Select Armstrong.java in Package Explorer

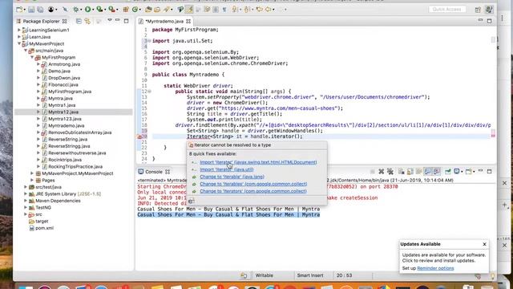[x=64, y=64]
